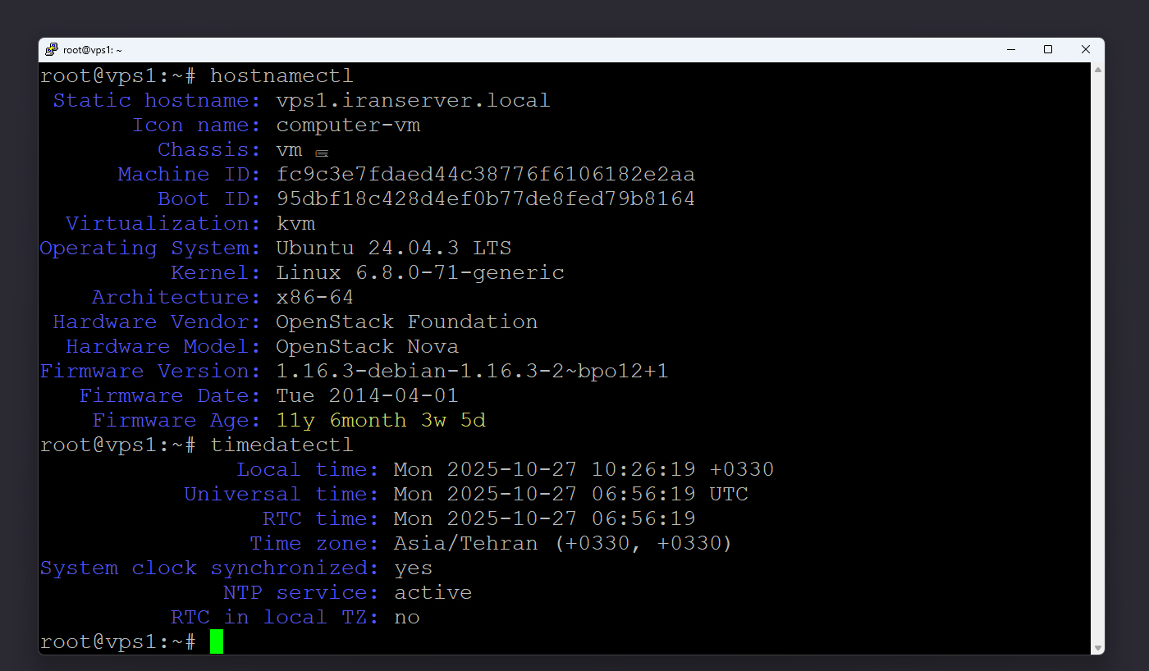Click the Boot ID hash value
The image size is (1149, 671).
tap(485, 199)
